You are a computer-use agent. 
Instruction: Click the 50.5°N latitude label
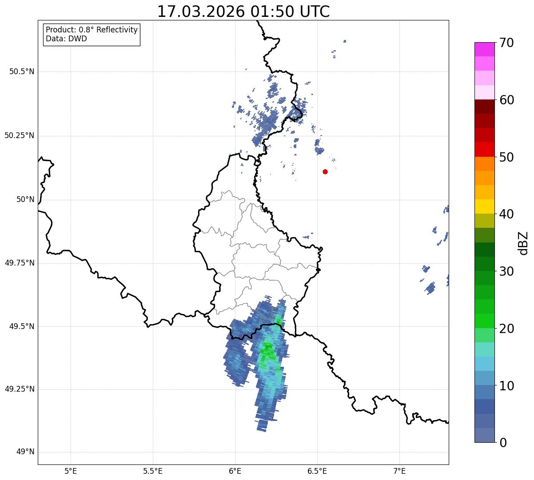pyautogui.click(x=22, y=71)
